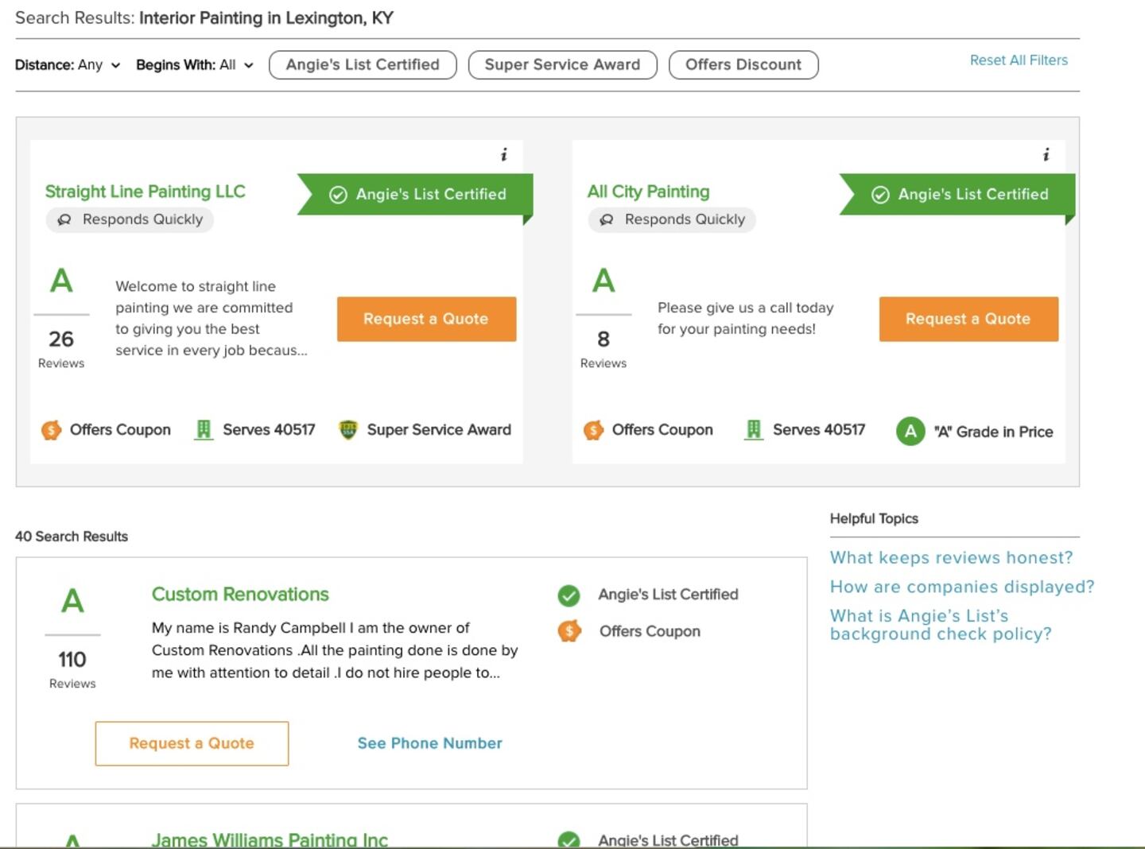Click Serves 40517 building icon for All City Painting
Viewport: 1145px width, 849px height.
(753, 430)
